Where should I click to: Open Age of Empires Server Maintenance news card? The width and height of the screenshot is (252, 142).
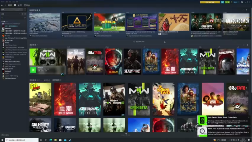tap(77, 22)
